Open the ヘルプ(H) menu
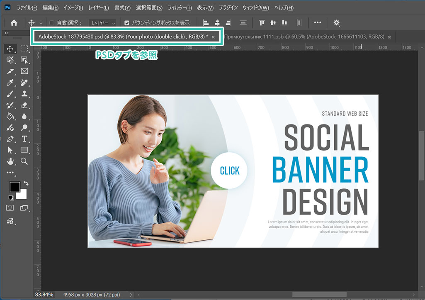This screenshot has height=300, width=425. point(284,7)
